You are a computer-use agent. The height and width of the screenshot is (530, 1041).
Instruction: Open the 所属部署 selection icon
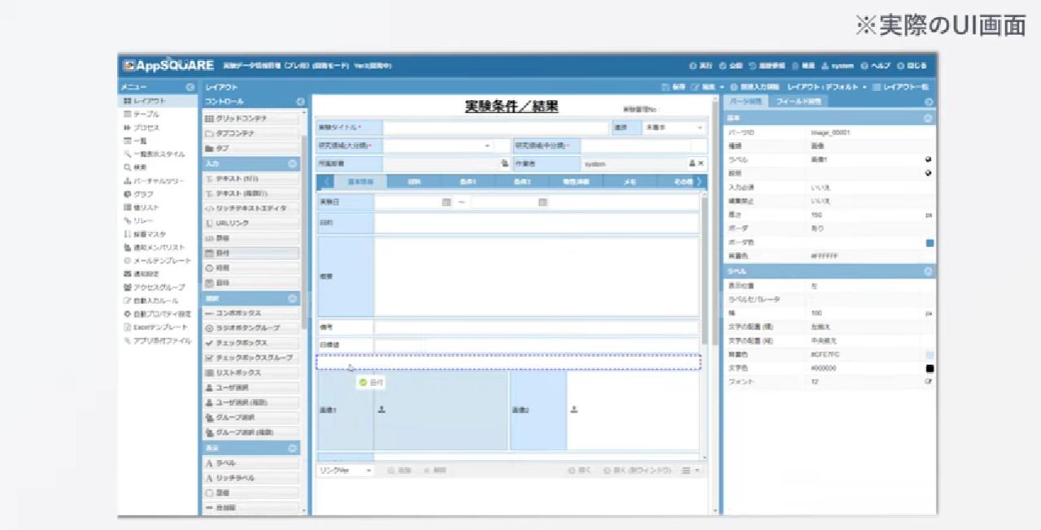[505, 163]
